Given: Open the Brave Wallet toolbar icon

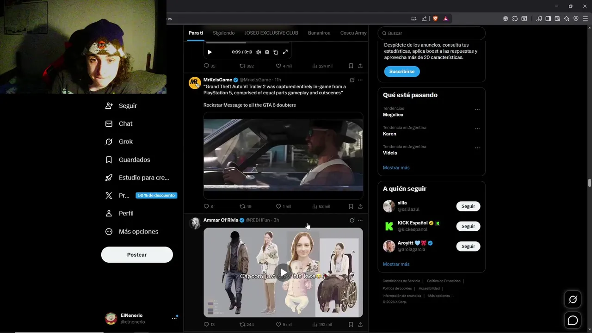Looking at the screenshot, I should 557,18.
